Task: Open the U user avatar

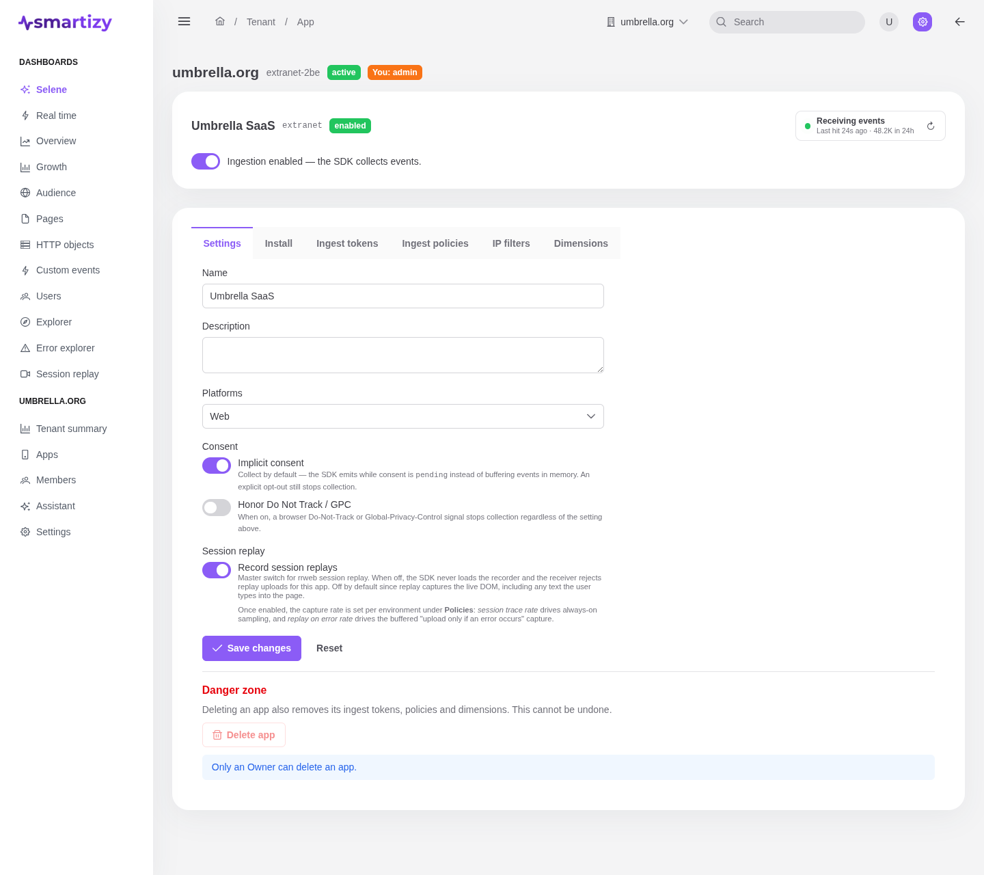Action: tap(889, 22)
